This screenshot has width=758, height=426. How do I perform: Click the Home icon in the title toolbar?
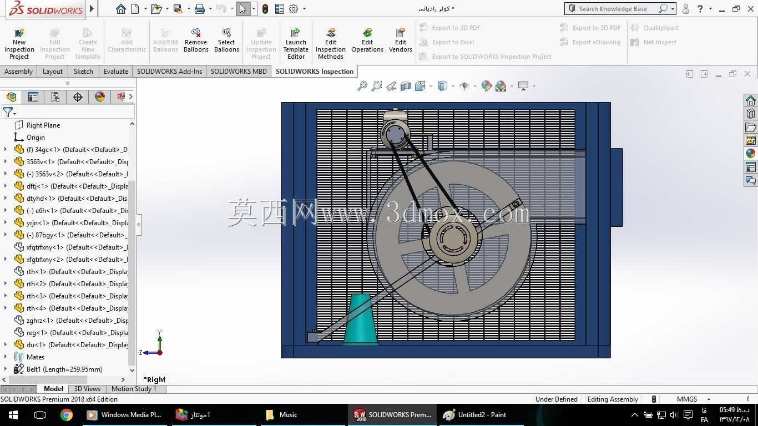[x=120, y=9]
